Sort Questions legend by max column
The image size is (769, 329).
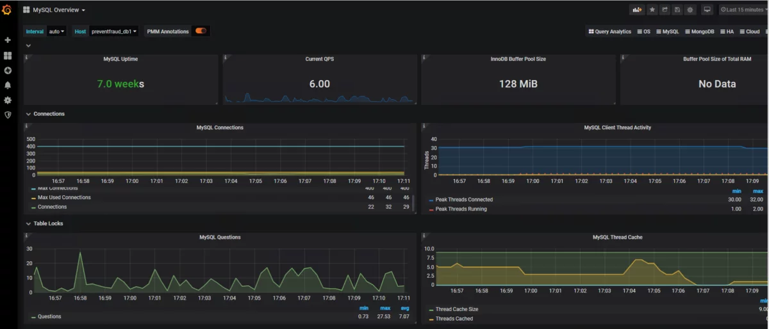(x=384, y=308)
